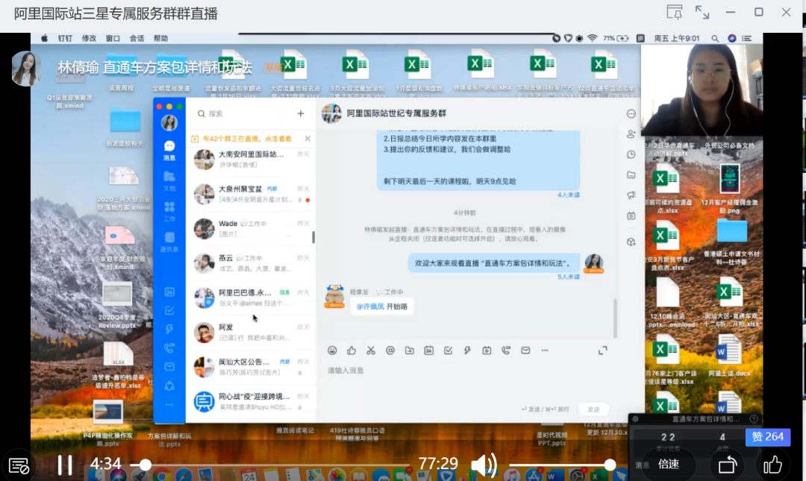Open the 同心战"疫"迎接跨境 conversation

[x=251, y=401]
